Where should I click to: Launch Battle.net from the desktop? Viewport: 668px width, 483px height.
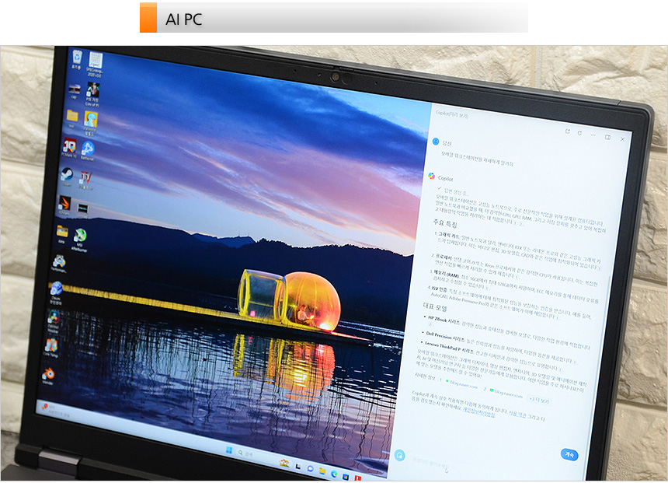click(x=88, y=151)
